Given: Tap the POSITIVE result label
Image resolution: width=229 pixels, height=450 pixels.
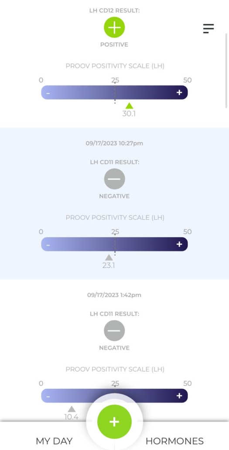Looking at the screenshot, I should click(114, 45).
